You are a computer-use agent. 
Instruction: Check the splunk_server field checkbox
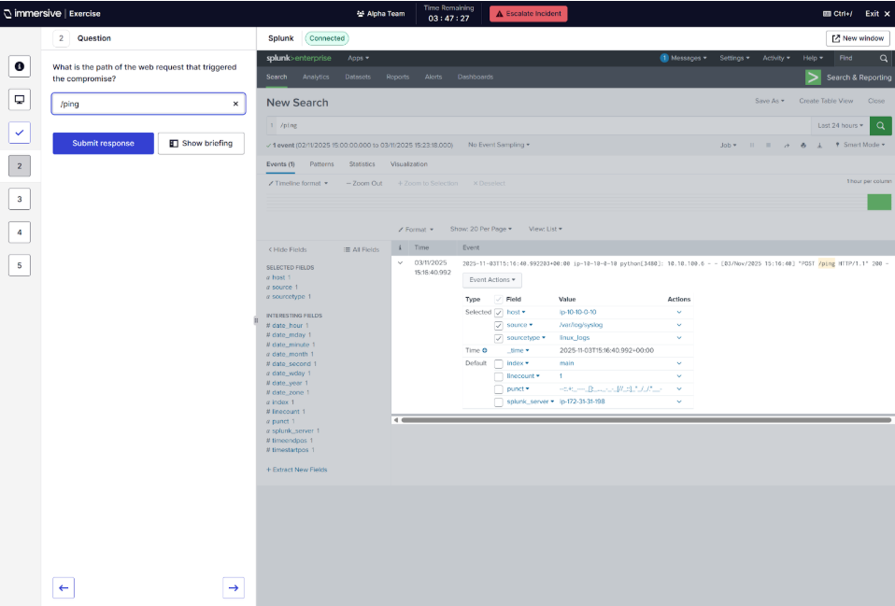pyautogui.click(x=498, y=402)
